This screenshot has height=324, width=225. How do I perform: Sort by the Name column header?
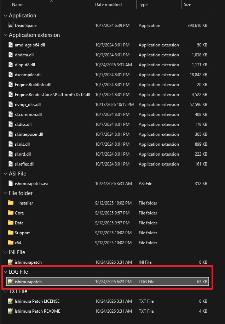18,4
